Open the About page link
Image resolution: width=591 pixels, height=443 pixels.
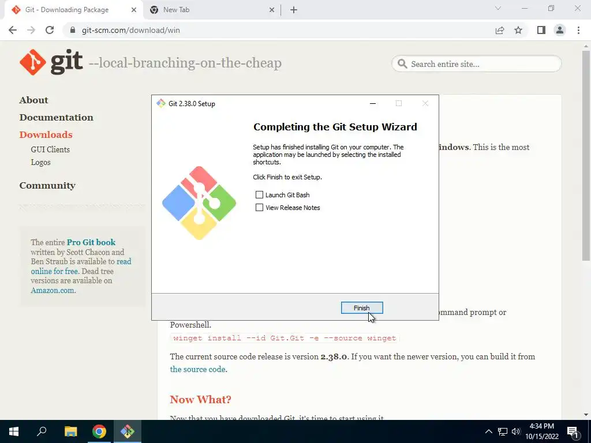34,100
